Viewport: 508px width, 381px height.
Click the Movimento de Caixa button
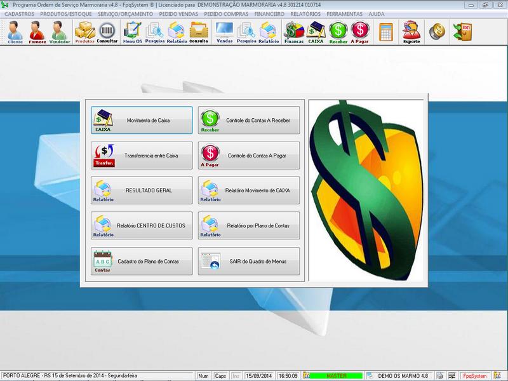[x=142, y=120]
